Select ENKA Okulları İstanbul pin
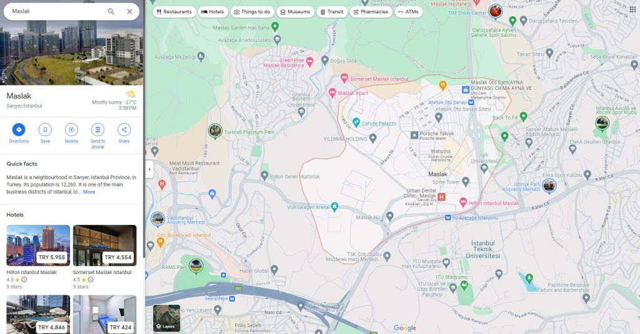 [x=572, y=149]
